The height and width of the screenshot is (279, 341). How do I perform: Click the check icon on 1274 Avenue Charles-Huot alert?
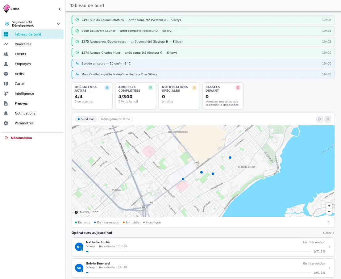point(77,53)
